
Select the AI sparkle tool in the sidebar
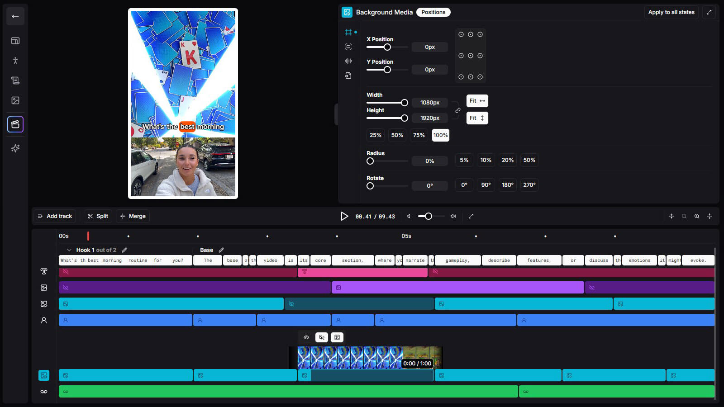pos(15,148)
